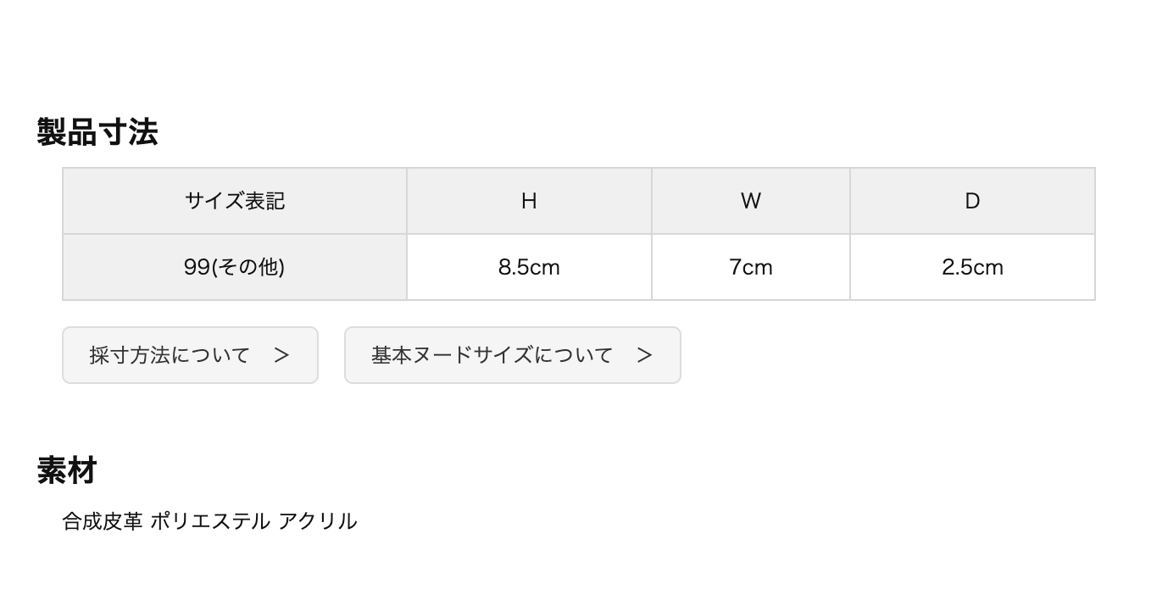Select the H column header

pyautogui.click(x=529, y=201)
